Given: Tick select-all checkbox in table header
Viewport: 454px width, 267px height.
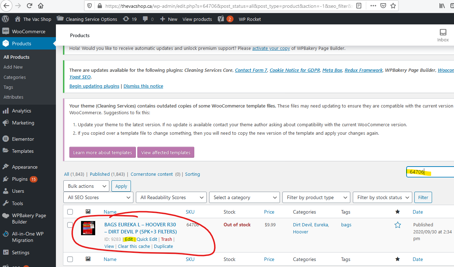Looking at the screenshot, I should 70,212.
